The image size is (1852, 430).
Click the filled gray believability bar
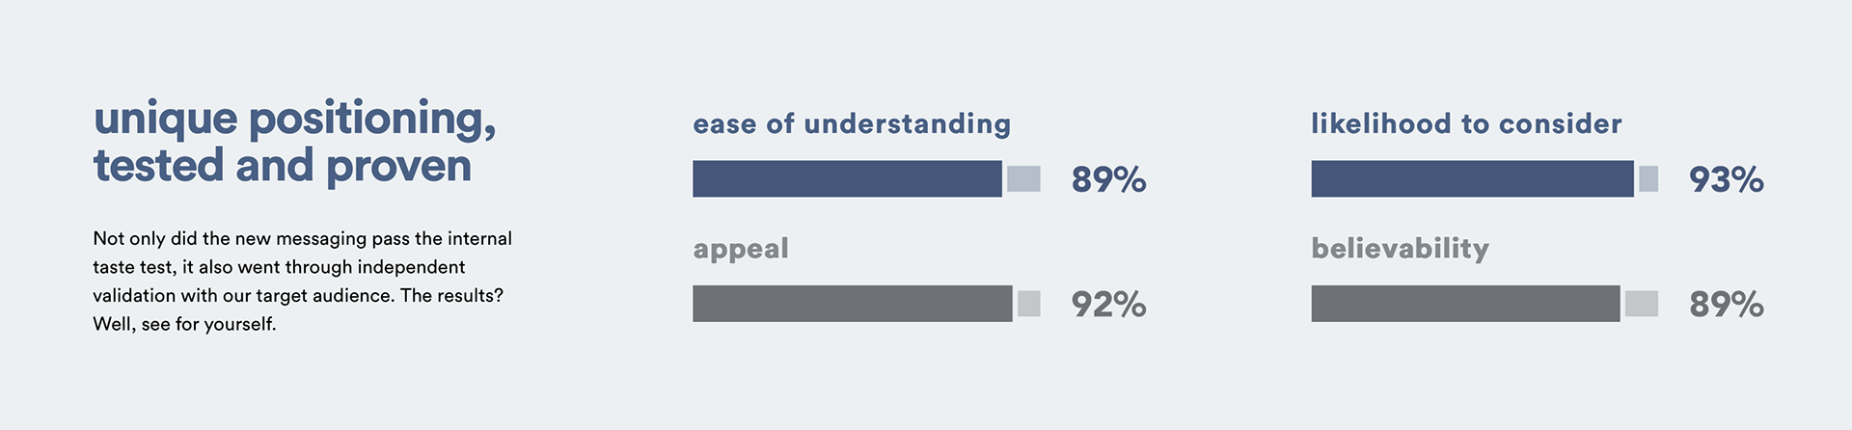tap(1465, 304)
